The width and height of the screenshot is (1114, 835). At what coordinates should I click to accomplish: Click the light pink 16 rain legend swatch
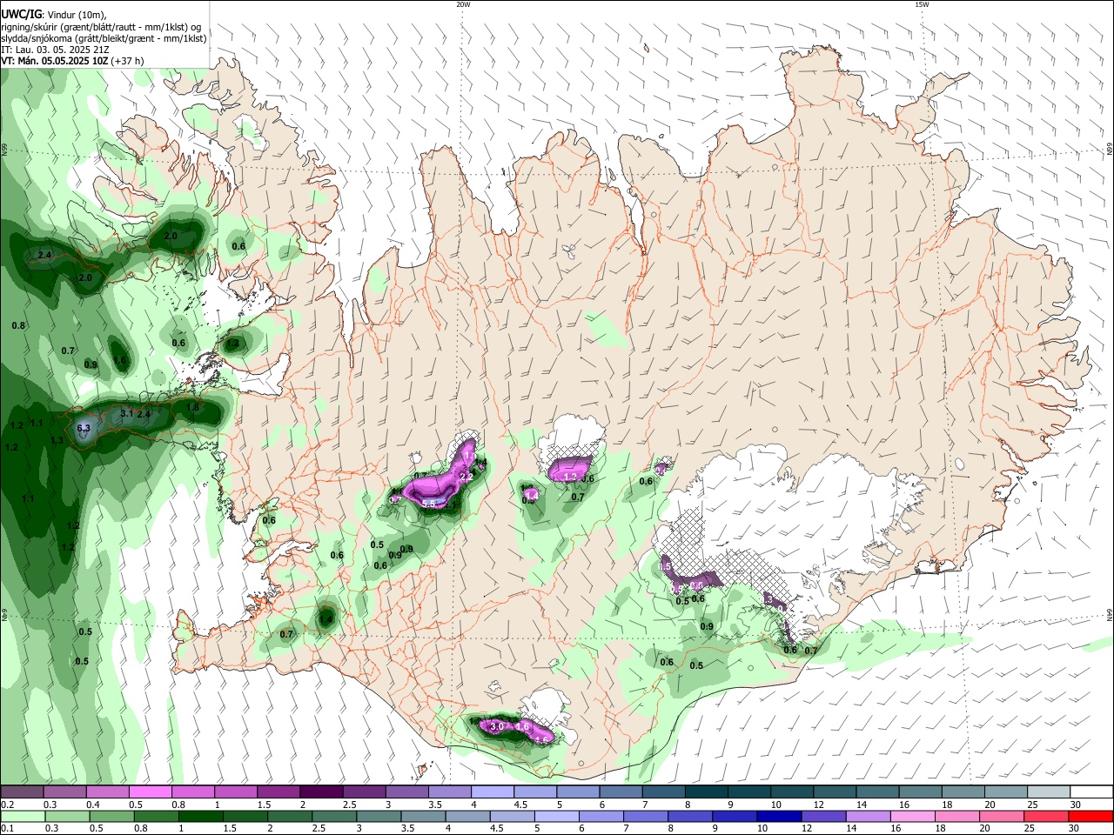click(x=913, y=816)
